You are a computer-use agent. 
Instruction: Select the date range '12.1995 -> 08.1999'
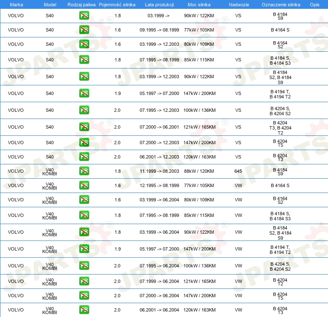click(x=159, y=185)
